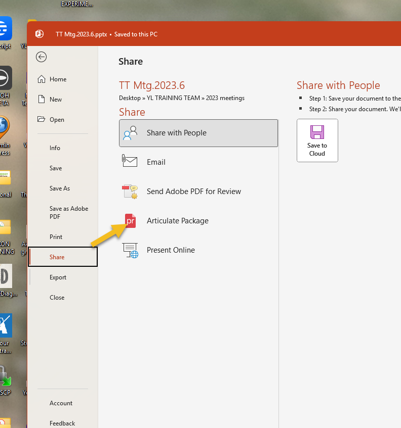Image resolution: width=401 pixels, height=428 pixels.
Task: Open the Home page in sidebar
Action: tap(58, 79)
